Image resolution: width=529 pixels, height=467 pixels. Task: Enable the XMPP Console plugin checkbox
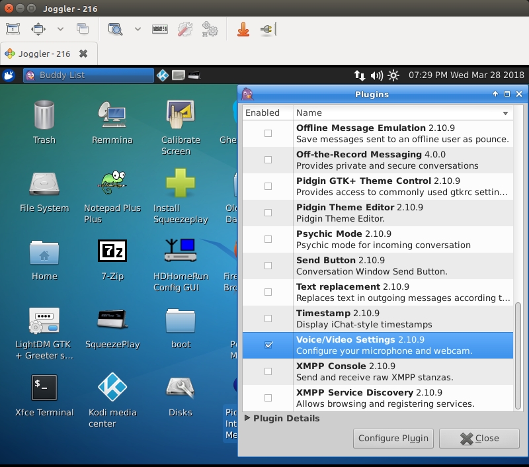click(268, 371)
